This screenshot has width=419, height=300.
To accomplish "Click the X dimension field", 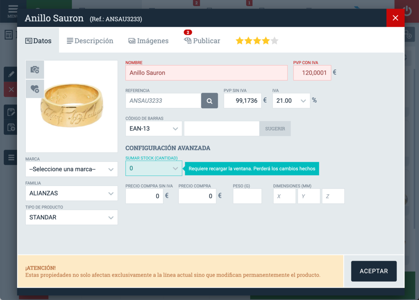I will [x=284, y=196].
